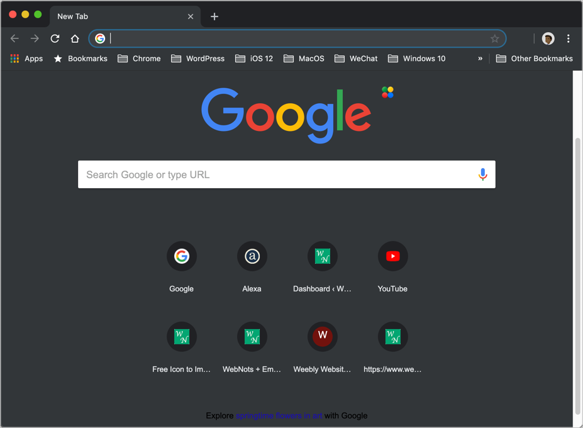Reload the page with the refresh icon

point(55,38)
